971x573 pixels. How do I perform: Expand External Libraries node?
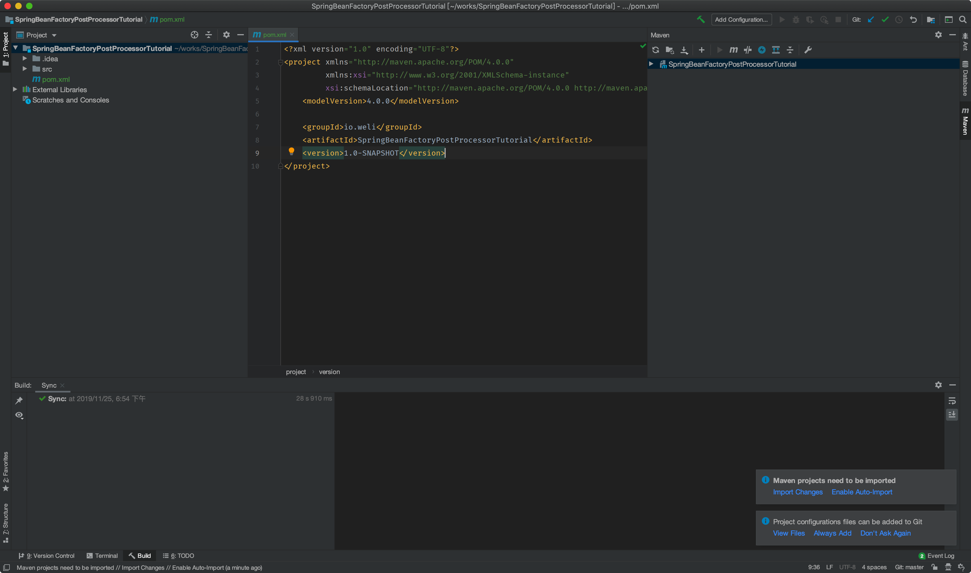15,89
